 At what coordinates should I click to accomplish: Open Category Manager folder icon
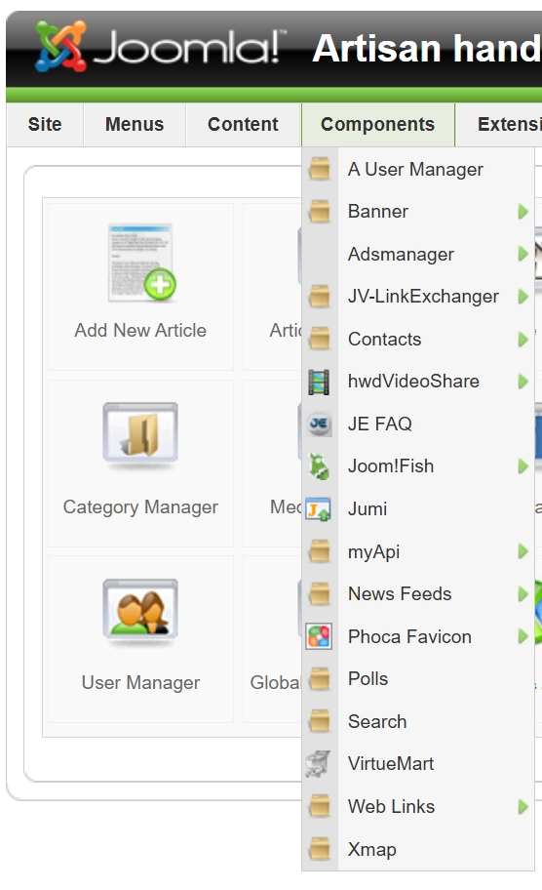point(140,435)
